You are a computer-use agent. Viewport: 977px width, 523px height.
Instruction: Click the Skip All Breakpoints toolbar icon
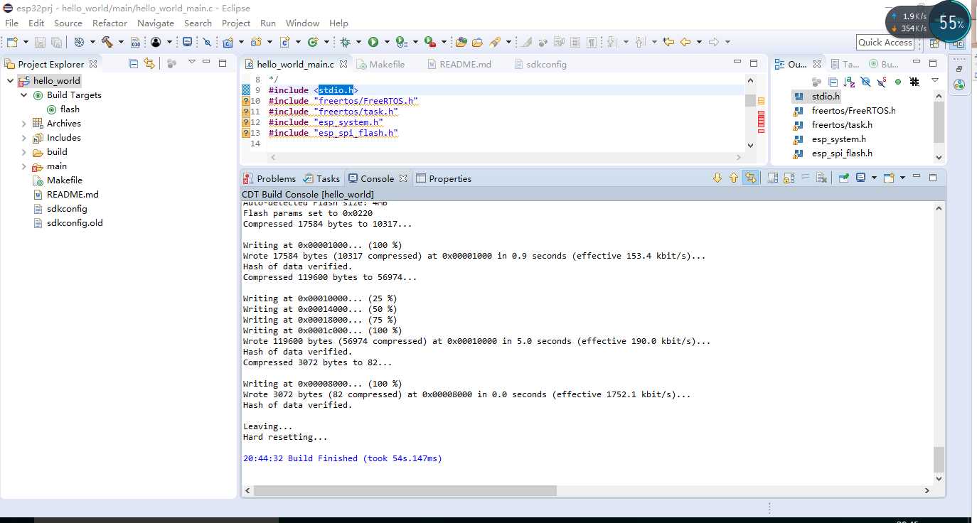[207, 42]
